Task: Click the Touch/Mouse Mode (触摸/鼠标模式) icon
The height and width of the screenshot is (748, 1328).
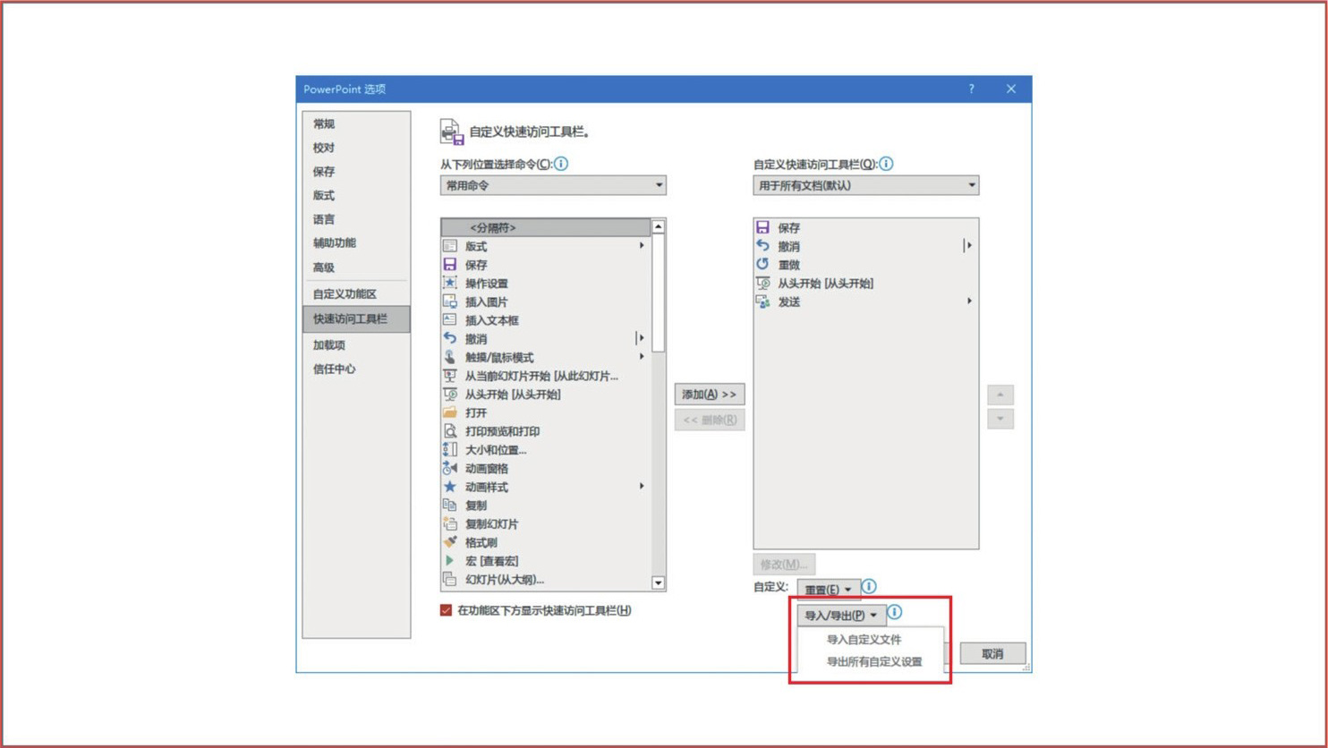Action: (x=450, y=357)
